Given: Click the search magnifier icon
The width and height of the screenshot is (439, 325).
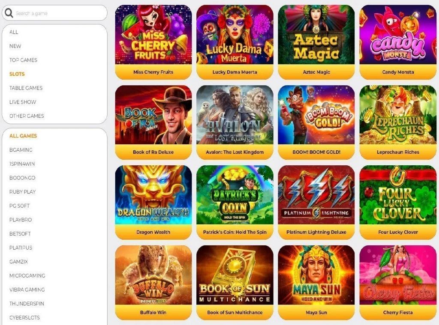Looking at the screenshot, I should (9, 13).
